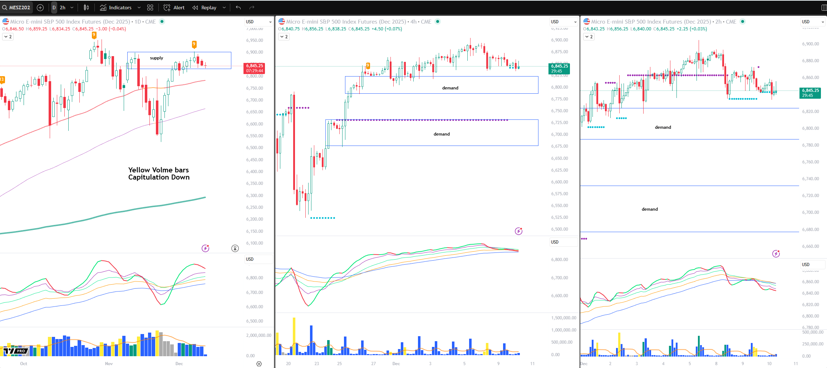Open the candlestick chart type selector
Screen dimensions: 827x368
pyautogui.click(x=86, y=8)
